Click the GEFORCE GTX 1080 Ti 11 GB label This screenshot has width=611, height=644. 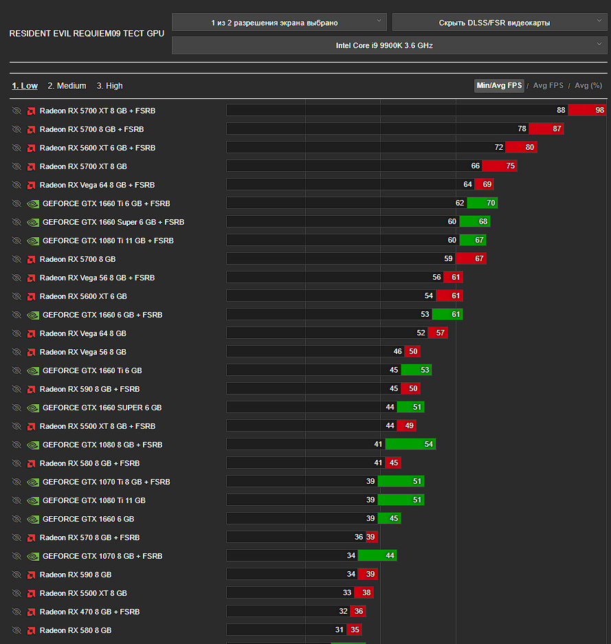(x=94, y=500)
